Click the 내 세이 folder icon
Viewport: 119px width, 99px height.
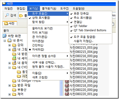(x=14, y=58)
